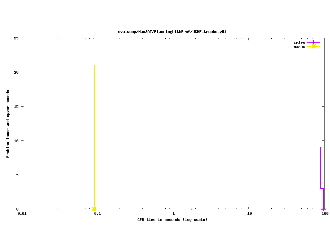This screenshot has width=330, height=248.
Task: Click the yellow star marker in the legend
Action: [x=314, y=46]
